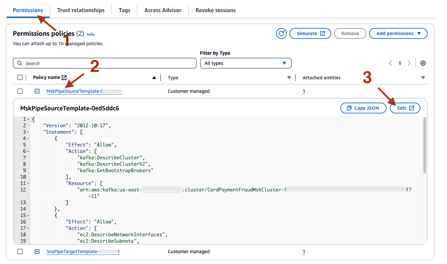Click the ec2:DescribeSubnets line
This screenshot has width=447, height=264.
(108, 241)
